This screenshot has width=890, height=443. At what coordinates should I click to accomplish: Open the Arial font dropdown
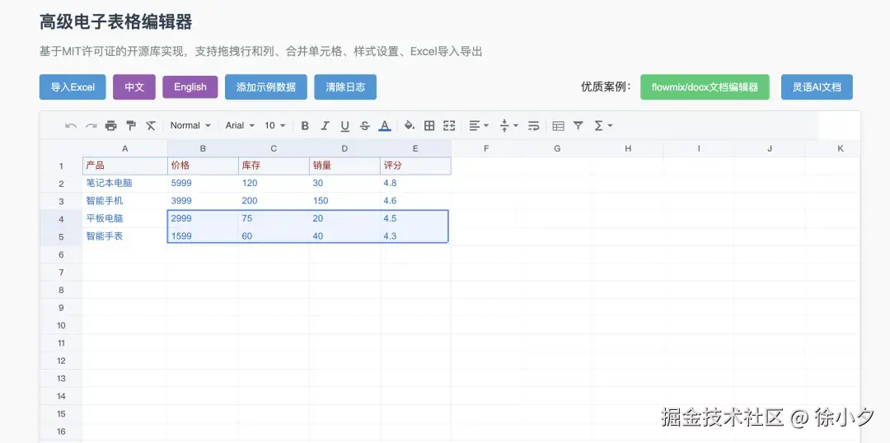click(240, 126)
